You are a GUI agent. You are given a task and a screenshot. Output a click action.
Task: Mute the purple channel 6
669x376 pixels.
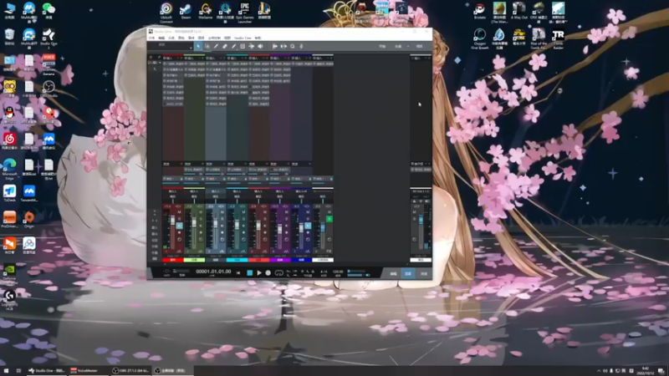coord(286,212)
